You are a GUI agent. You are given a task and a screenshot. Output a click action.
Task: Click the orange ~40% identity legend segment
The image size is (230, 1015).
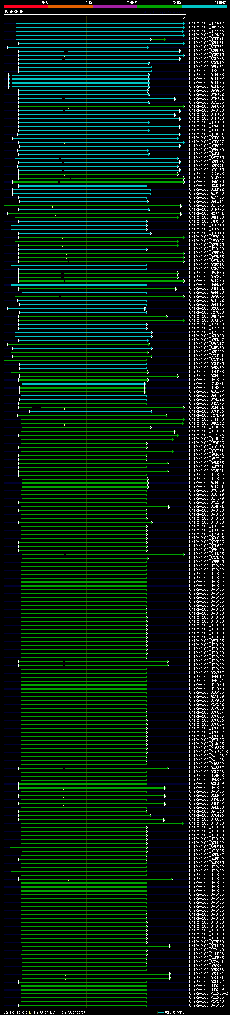[x=70, y=6]
